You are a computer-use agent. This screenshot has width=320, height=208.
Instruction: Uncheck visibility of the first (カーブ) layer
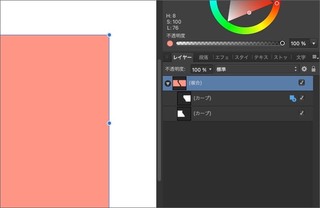(x=302, y=98)
